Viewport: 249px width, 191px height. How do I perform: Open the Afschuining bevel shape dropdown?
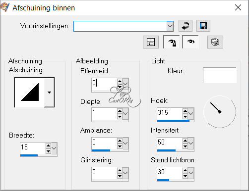coord(49,93)
